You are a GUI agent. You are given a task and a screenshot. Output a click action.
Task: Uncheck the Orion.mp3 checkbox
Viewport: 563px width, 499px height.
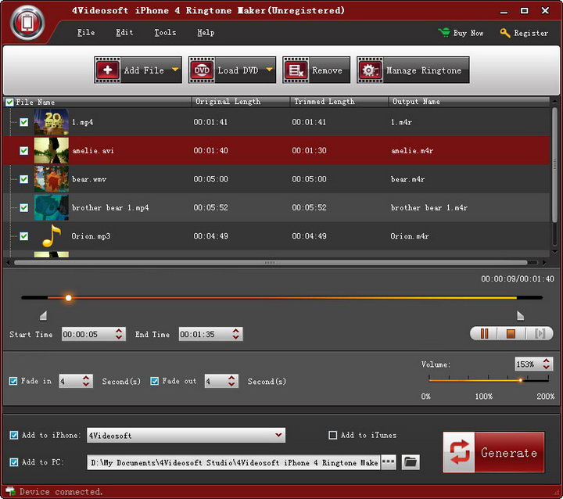[x=23, y=236]
